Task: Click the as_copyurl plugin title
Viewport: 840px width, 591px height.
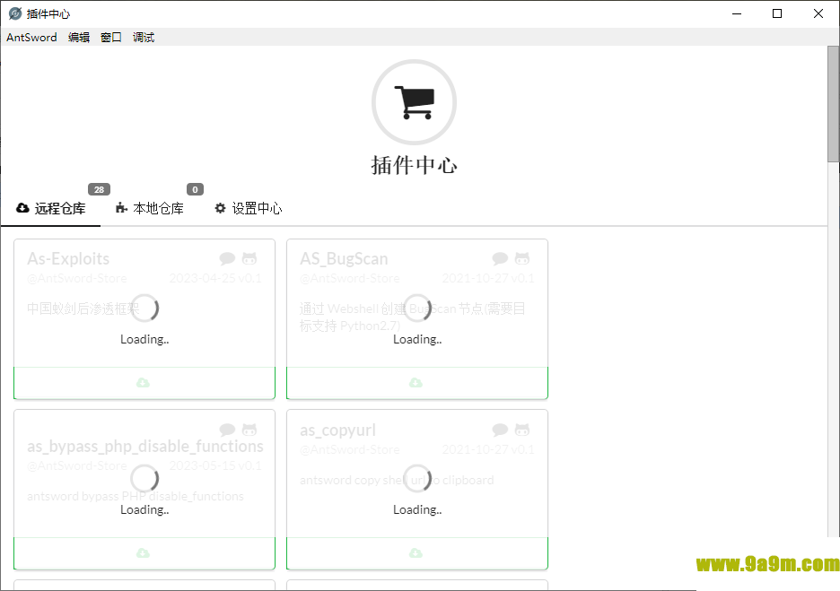Action: click(338, 430)
